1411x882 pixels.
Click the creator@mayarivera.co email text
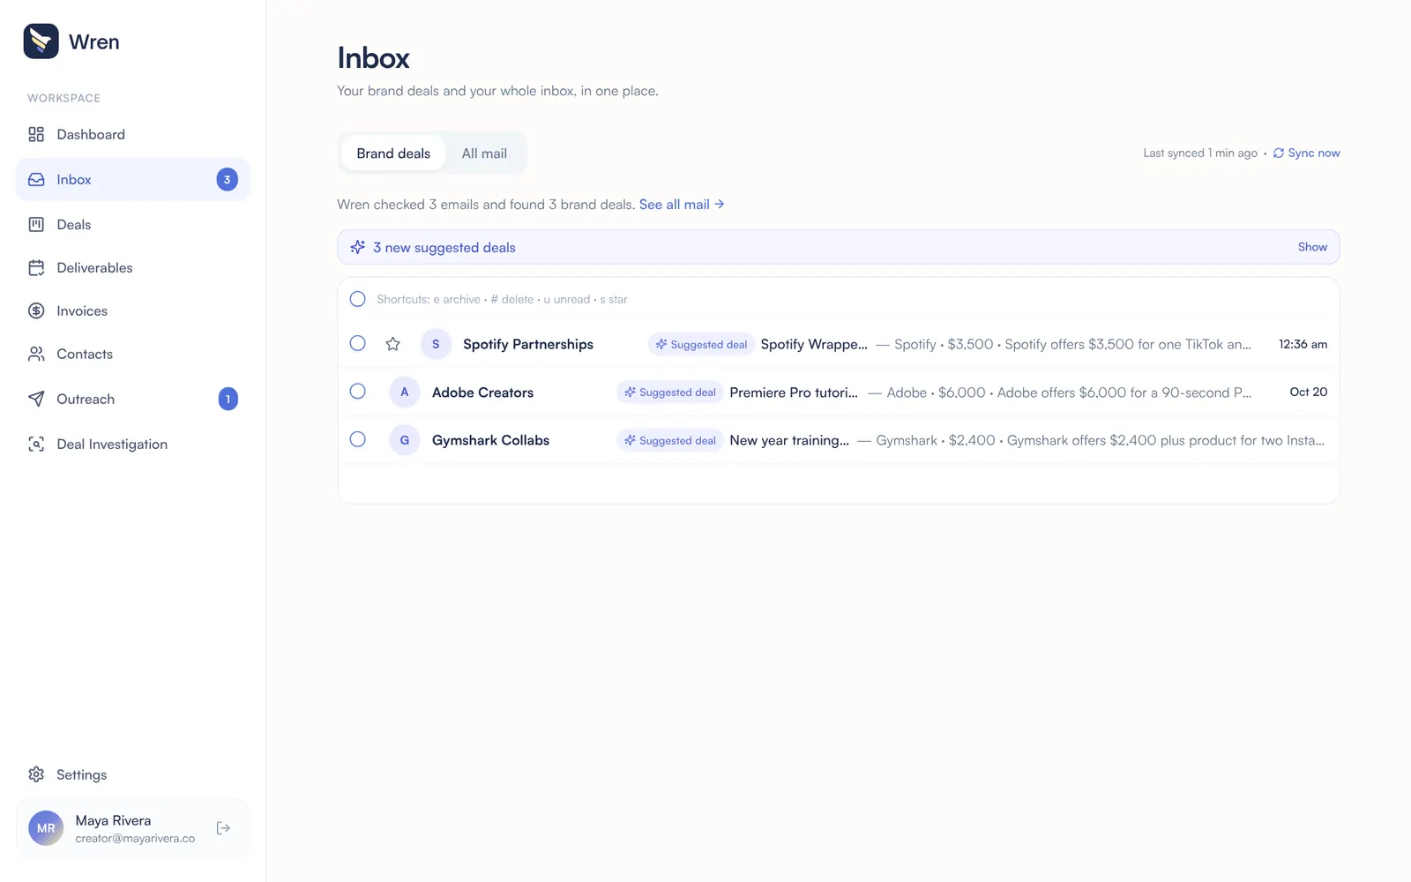click(x=135, y=839)
